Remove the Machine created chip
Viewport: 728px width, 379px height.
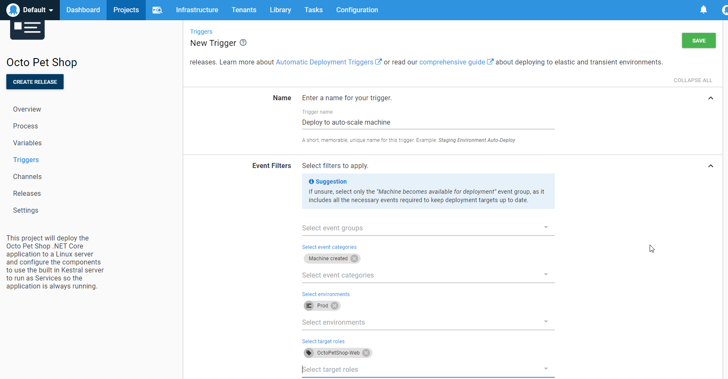354,259
